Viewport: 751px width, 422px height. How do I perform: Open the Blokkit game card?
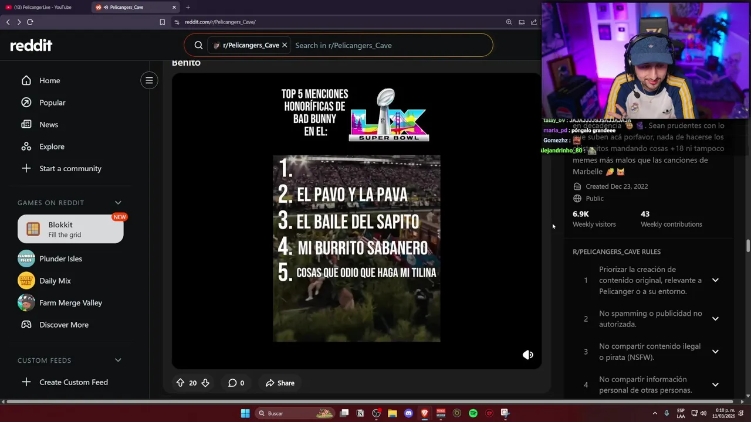coord(70,229)
